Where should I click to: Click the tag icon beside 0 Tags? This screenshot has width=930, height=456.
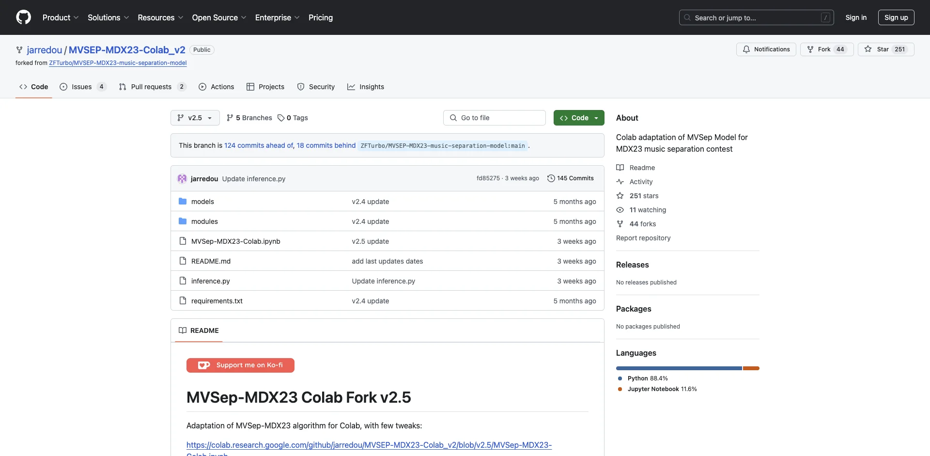tap(281, 118)
